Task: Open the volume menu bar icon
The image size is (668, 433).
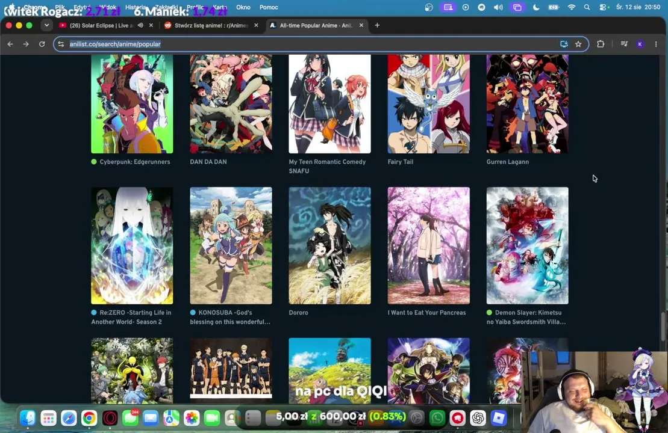Action: (x=498, y=7)
